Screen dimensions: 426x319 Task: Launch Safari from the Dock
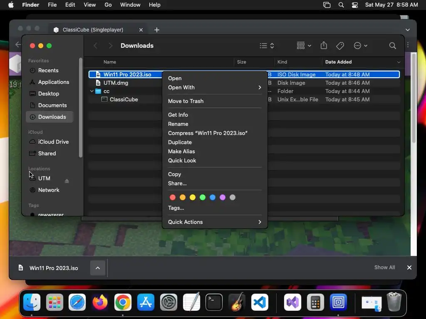(x=77, y=302)
